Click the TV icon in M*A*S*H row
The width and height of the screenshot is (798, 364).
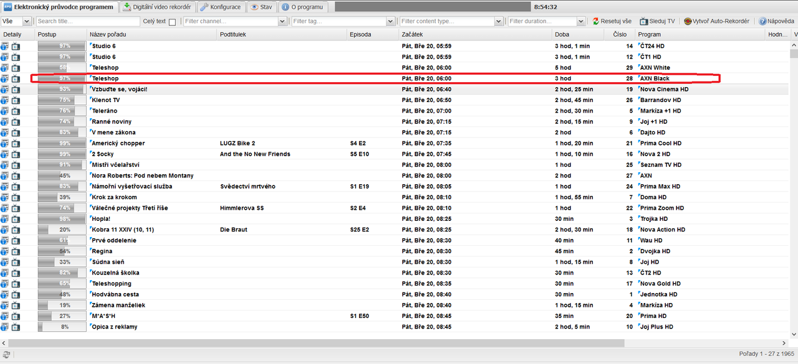(16, 316)
